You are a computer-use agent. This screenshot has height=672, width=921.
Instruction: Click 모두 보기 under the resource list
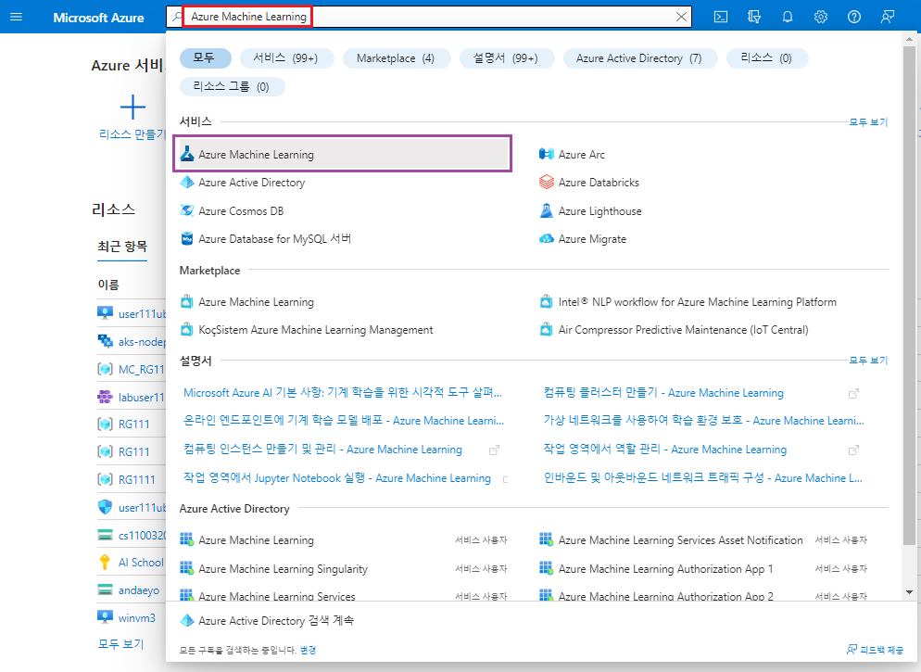click(120, 644)
